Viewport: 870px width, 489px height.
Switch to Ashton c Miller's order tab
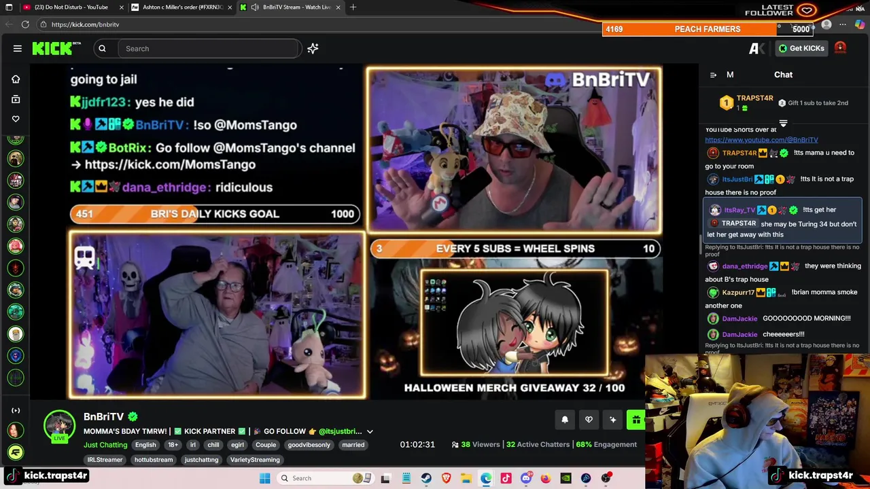pyautogui.click(x=182, y=7)
